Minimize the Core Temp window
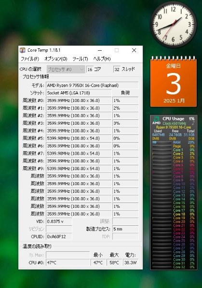This screenshot has height=288, width=202. 100,50
